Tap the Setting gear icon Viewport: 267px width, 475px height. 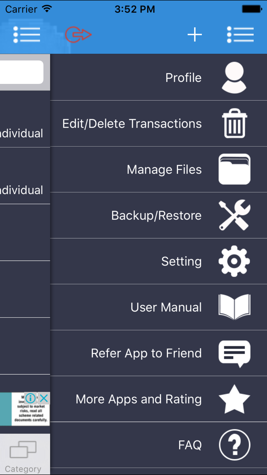click(234, 261)
